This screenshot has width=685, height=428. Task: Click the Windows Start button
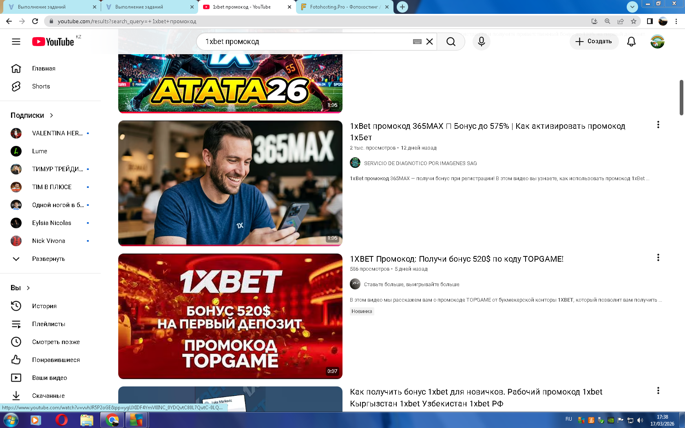click(x=11, y=420)
